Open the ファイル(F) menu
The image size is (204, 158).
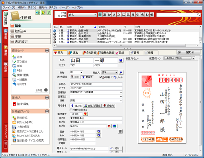(x=9, y=8)
